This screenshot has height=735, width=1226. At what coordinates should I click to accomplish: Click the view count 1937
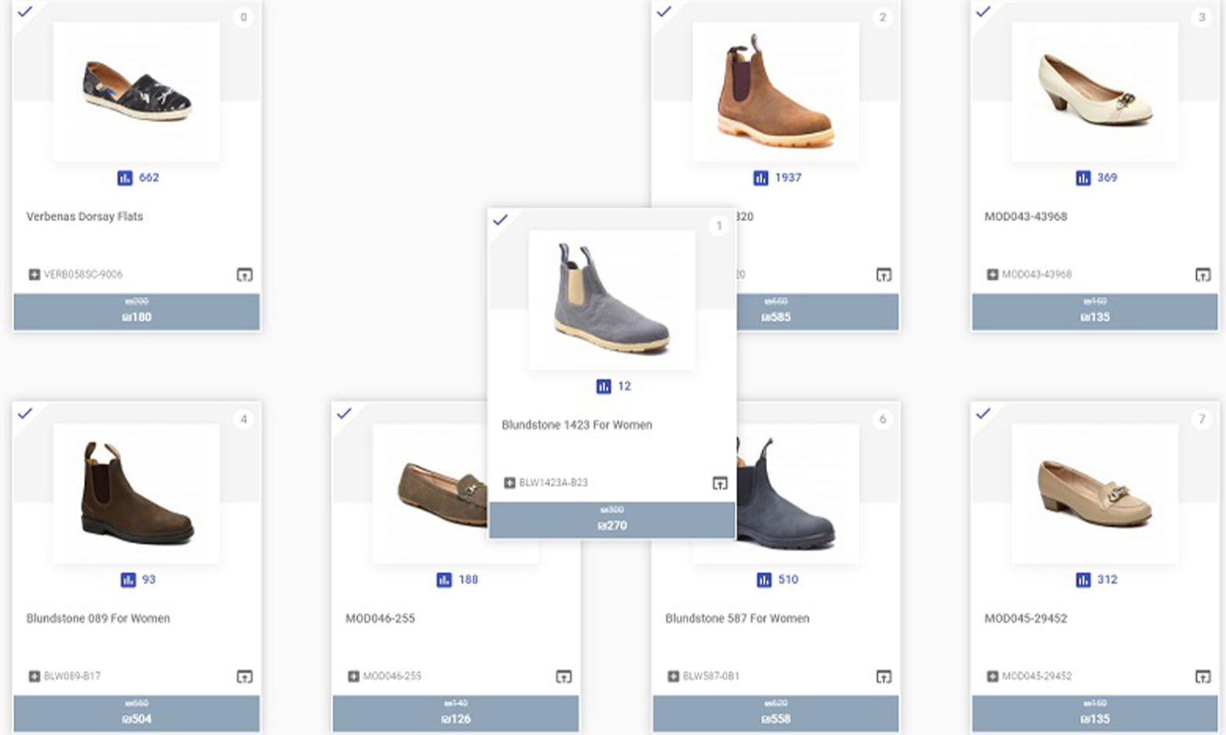pos(788,178)
